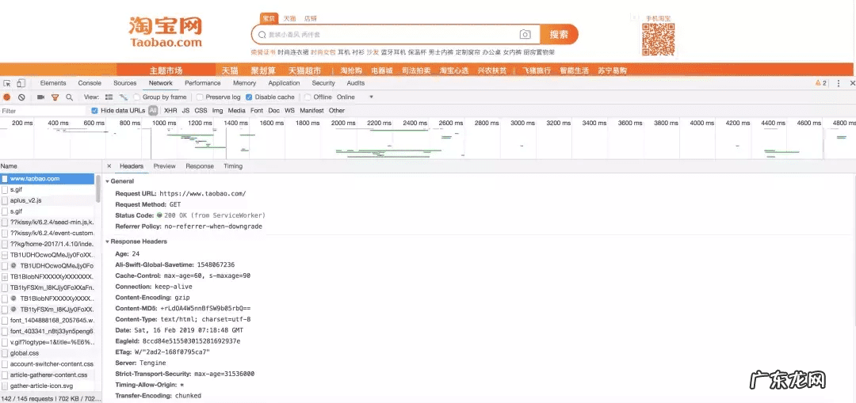Image resolution: width=856 pixels, height=403 pixels.
Task: Click the camera image search icon in Taobao search
Action: pos(525,34)
